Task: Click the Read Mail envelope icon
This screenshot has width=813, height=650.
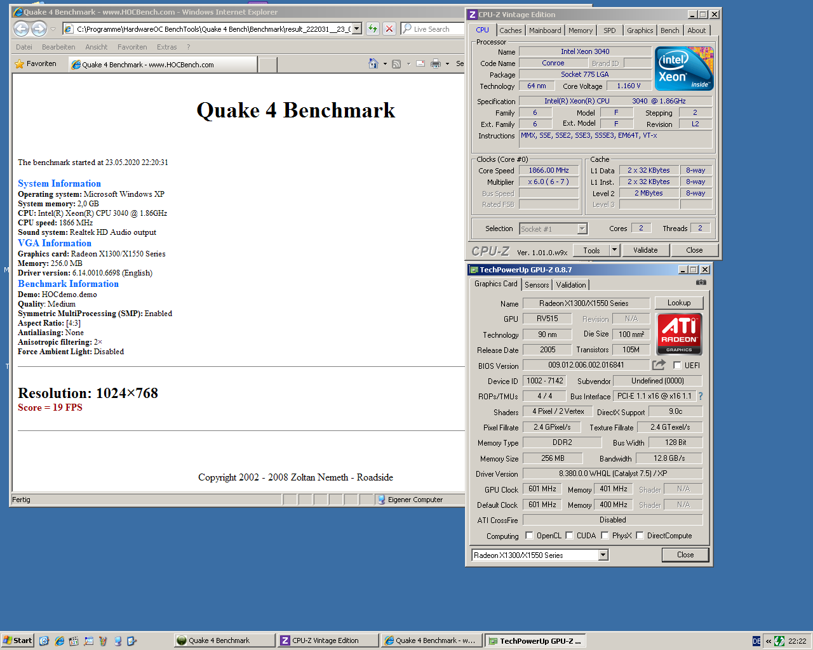Action: pos(420,64)
